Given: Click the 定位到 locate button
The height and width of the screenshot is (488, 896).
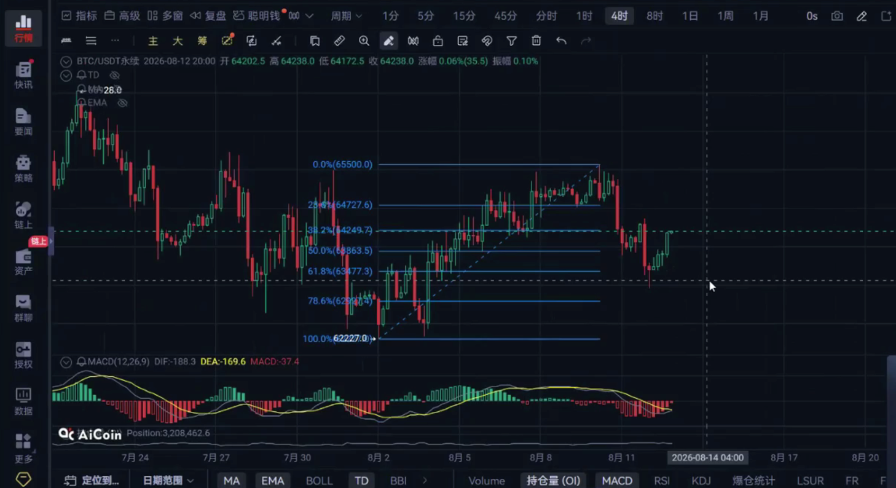Looking at the screenshot, I should pos(92,481).
